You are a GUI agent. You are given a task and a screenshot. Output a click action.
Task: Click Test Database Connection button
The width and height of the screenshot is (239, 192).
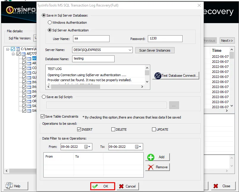point(175,76)
